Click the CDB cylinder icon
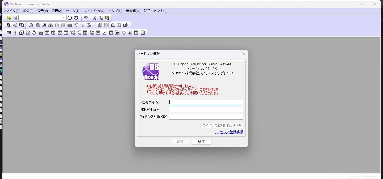 63,25
